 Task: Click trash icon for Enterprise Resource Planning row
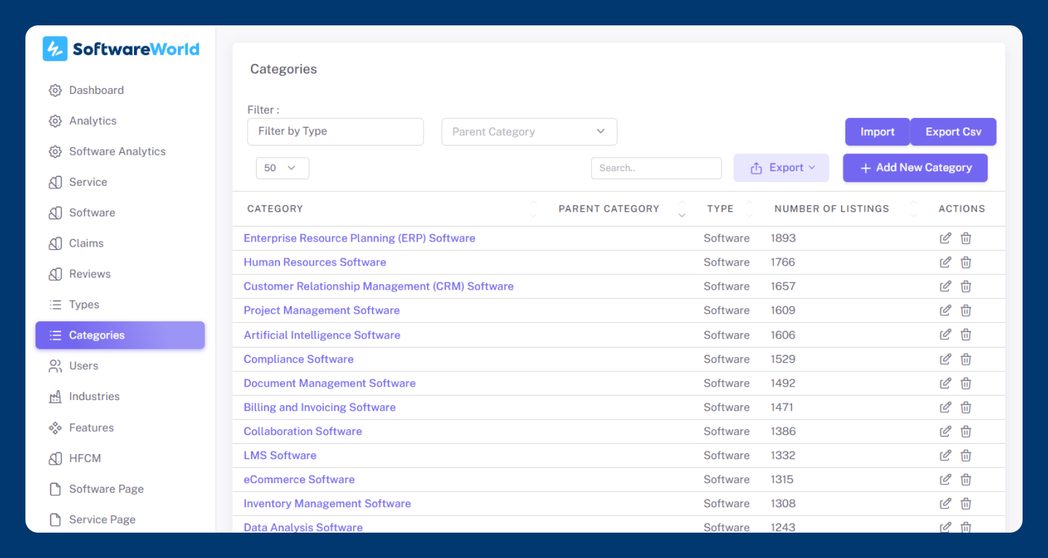pos(965,238)
